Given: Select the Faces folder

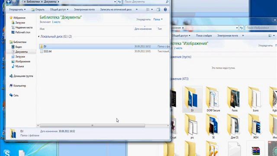Looking at the screenshot, I should 235,99.
